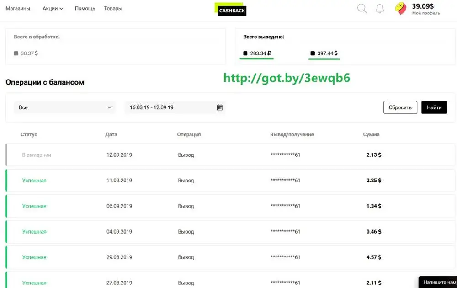Click the Дата column header
Image resolution: width=457 pixels, height=288 pixels.
point(111,134)
